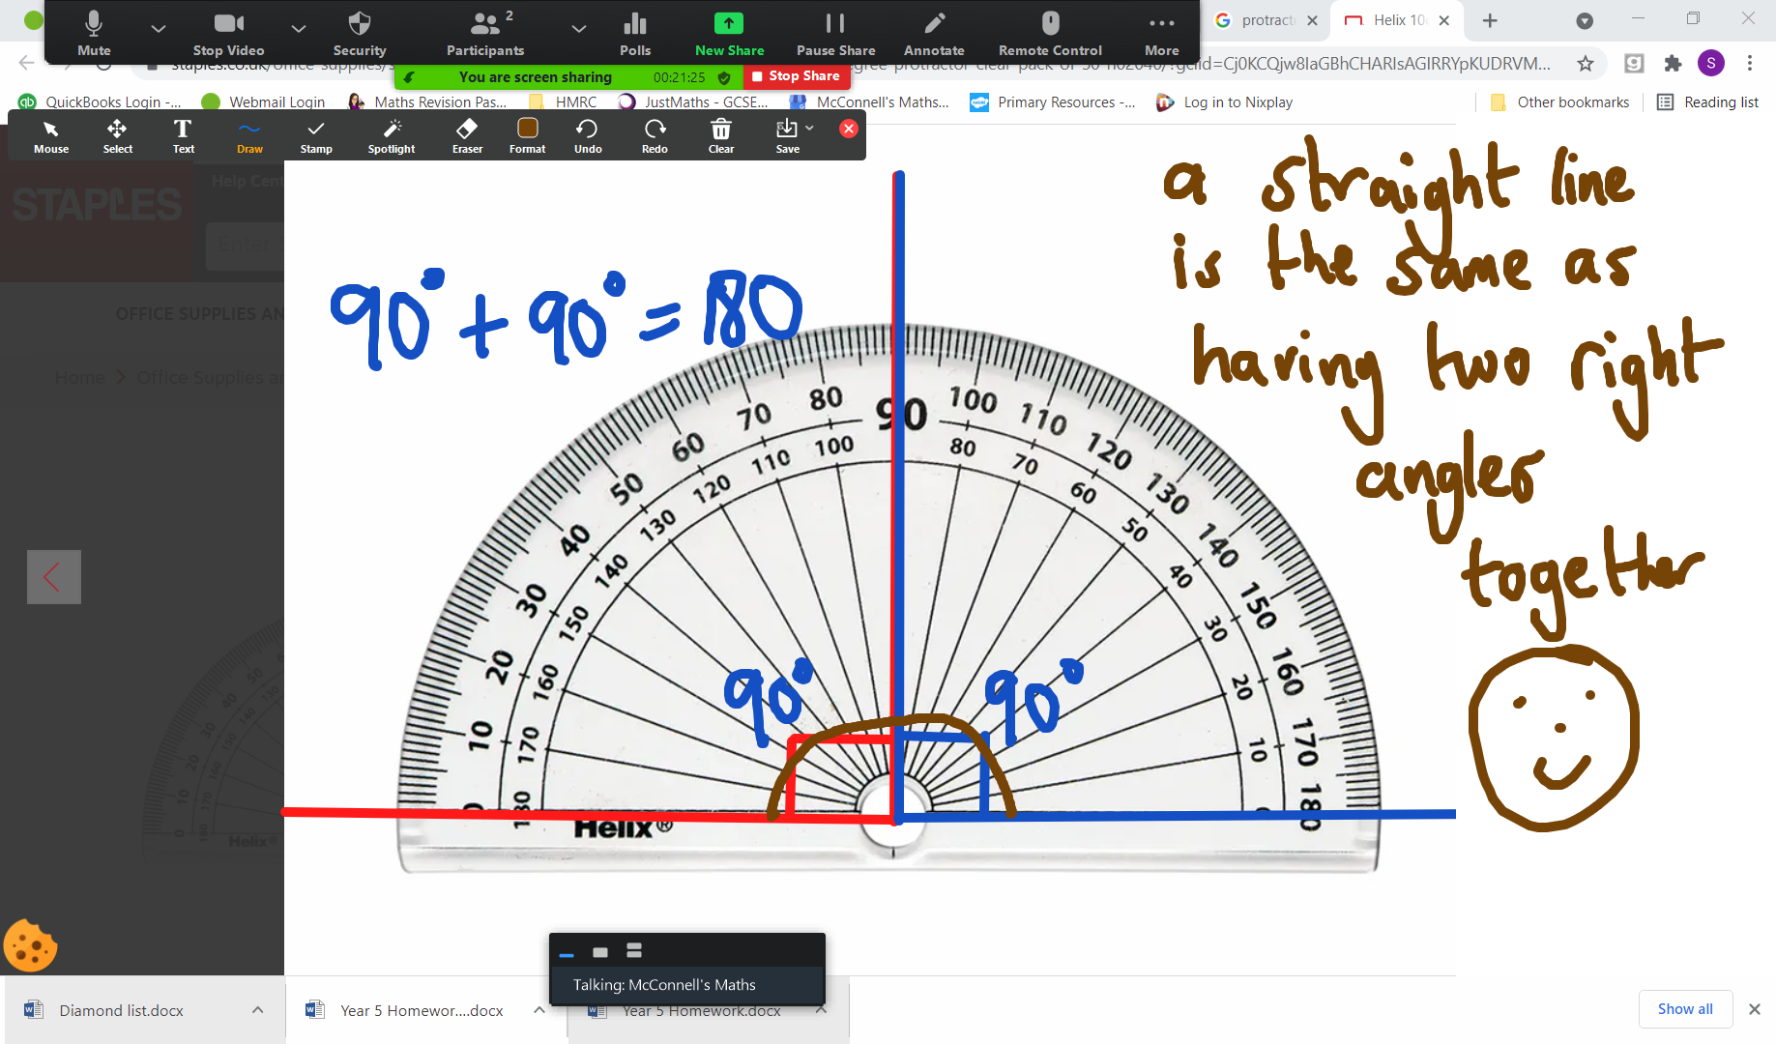1776x1044 pixels.
Task: Undo the last annotation stroke
Action: 587,135
